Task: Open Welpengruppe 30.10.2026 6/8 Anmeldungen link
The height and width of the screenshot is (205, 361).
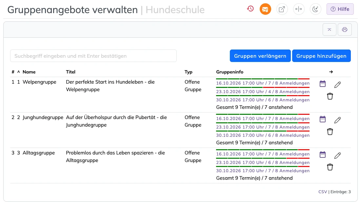Action: click(263, 100)
